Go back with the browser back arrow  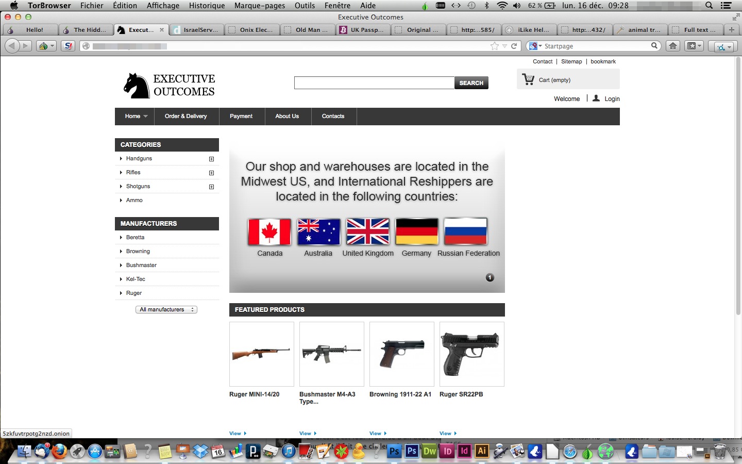pyautogui.click(x=12, y=46)
